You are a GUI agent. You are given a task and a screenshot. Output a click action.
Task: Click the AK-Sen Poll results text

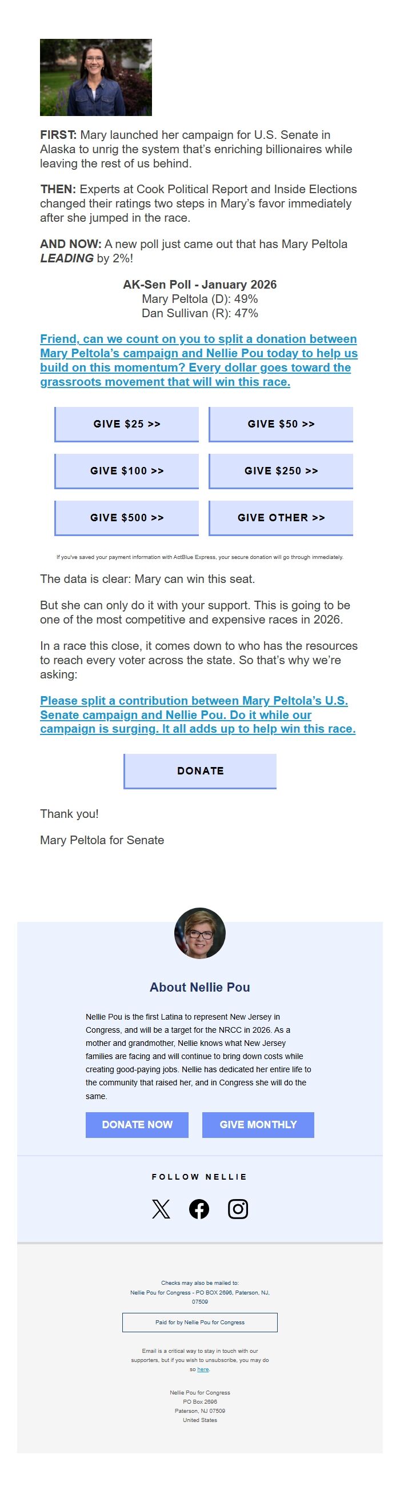(200, 298)
